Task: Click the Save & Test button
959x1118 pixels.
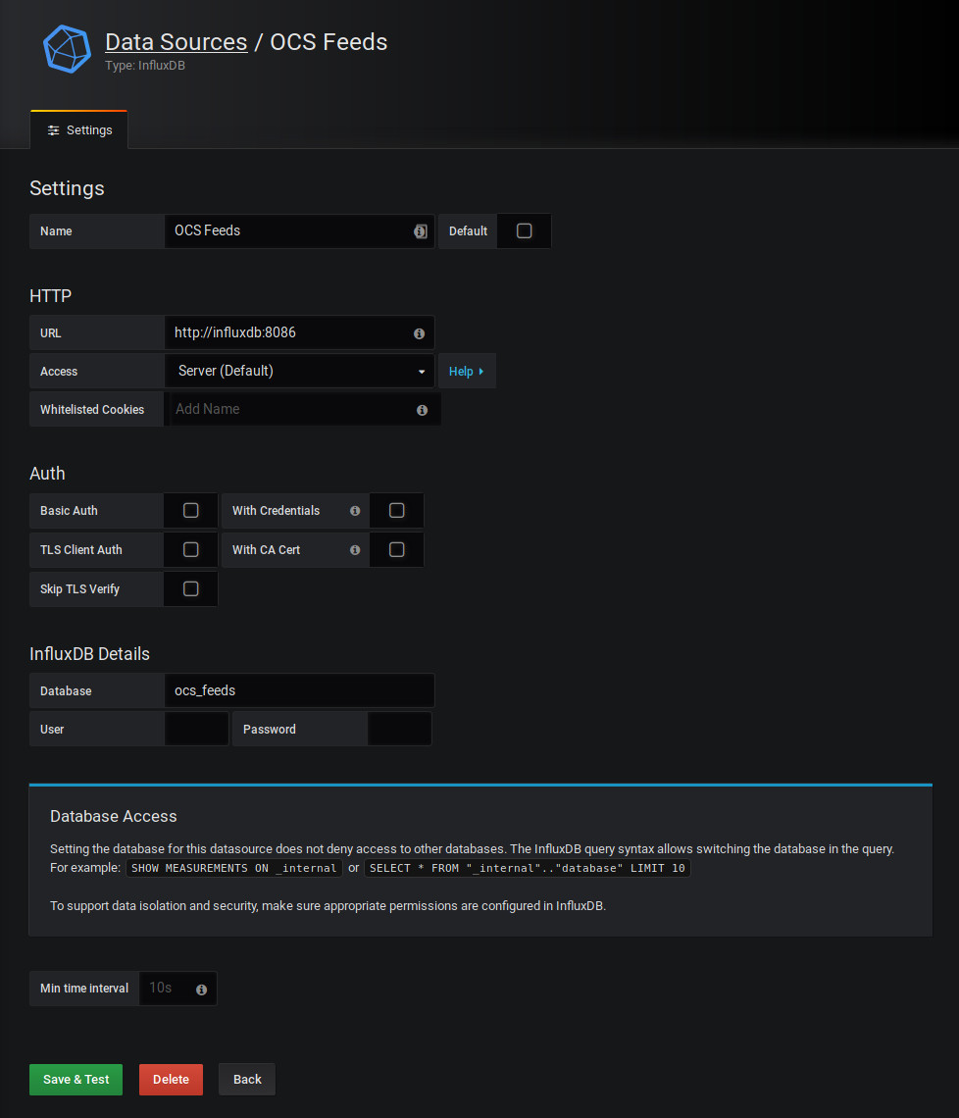Action: [76, 1080]
